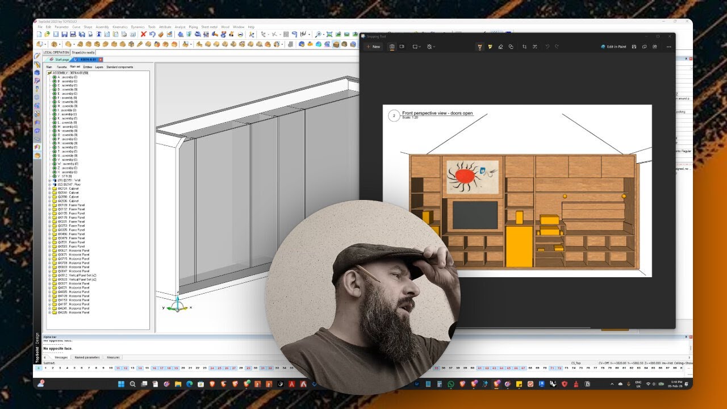Select the ASSEMBLY root node in tree
Image resolution: width=727 pixels, height=409 pixels.
(x=68, y=73)
